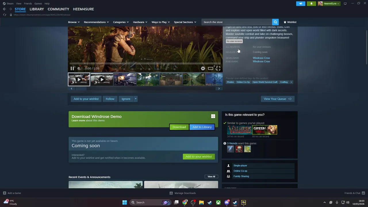Click Add to Library for the demo

pyautogui.click(x=202, y=127)
